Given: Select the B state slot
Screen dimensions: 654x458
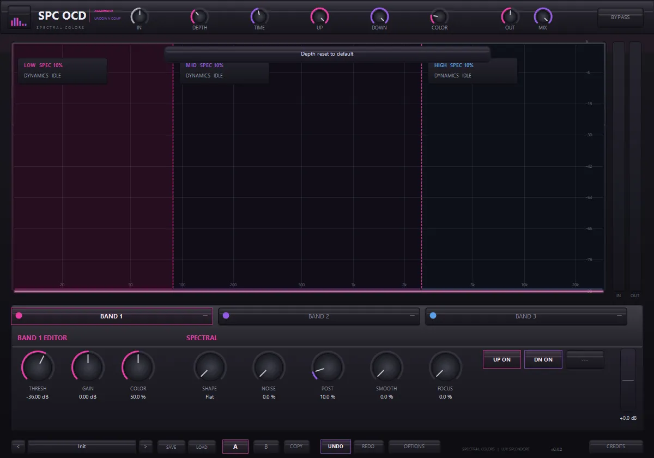Looking at the screenshot, I should click(266, 447).
